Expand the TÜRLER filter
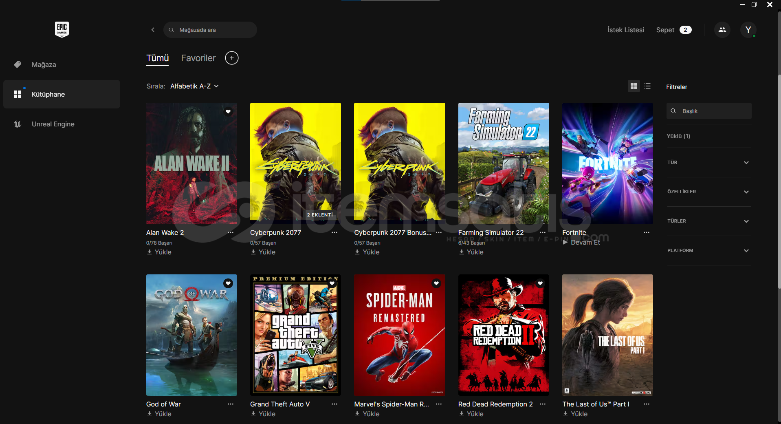This screenshot has height=424, width=781. (x=708, y=221)
